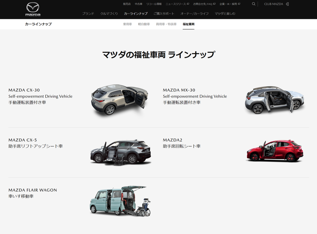Screen dimensions: 317x234
Task: Open the オーナー/カーライフ menu
Action: 194,13
